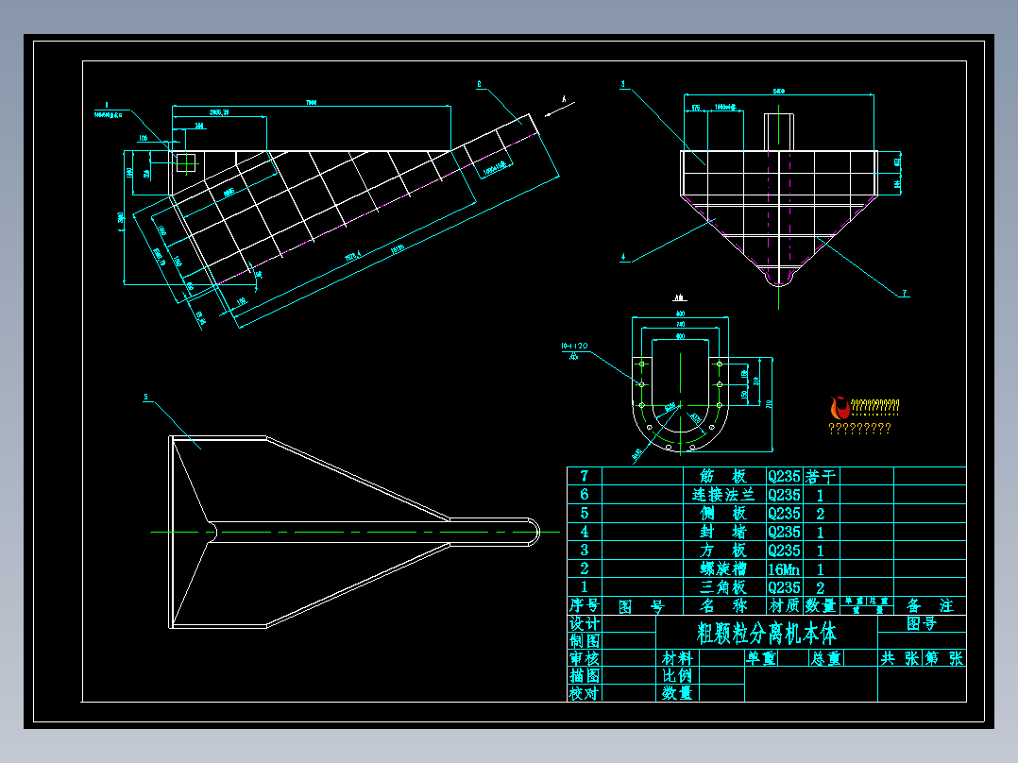Select the part name 封堵
The image size is (1018, 763).
tap(723, 532)
